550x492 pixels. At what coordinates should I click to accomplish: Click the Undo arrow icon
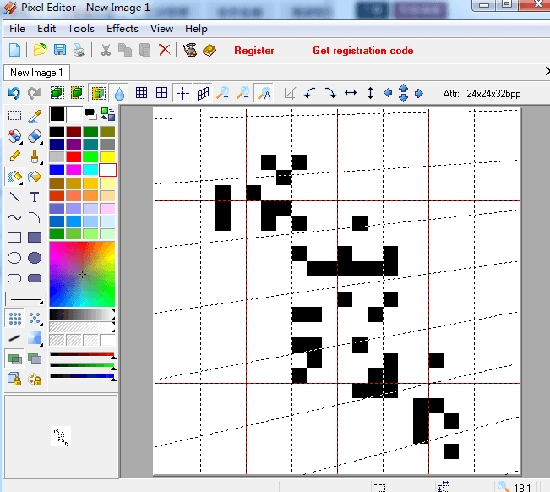point(14,93)
